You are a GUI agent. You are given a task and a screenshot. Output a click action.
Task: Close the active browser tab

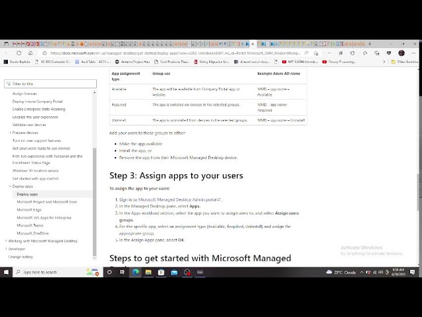(x=253, y=44)
